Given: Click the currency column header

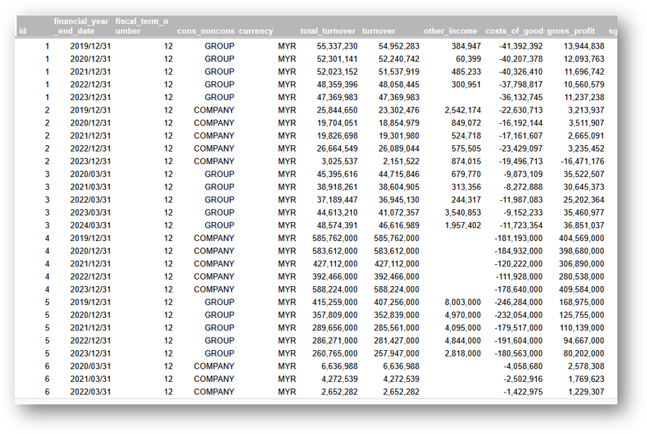Looking at the screenshot, I should click(256, 31).
